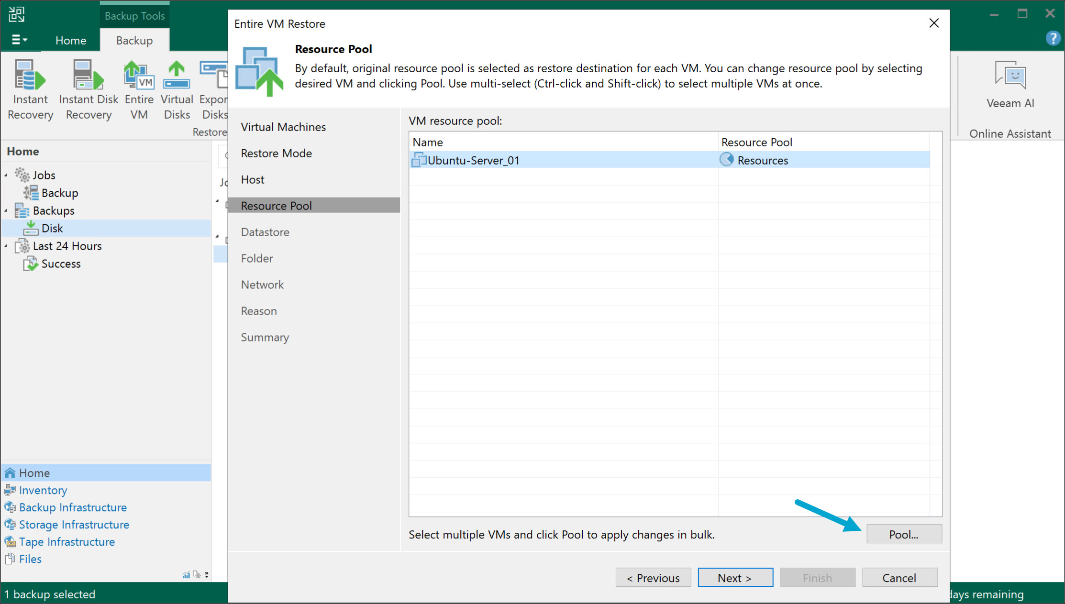The image size is (1065, 604).
Task: Highlight the Disk node under Backups
Action: (53, 228)
